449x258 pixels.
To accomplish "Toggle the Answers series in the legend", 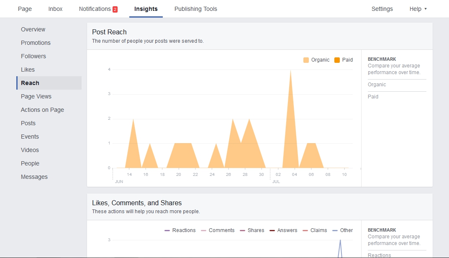I will pos(283,230).
